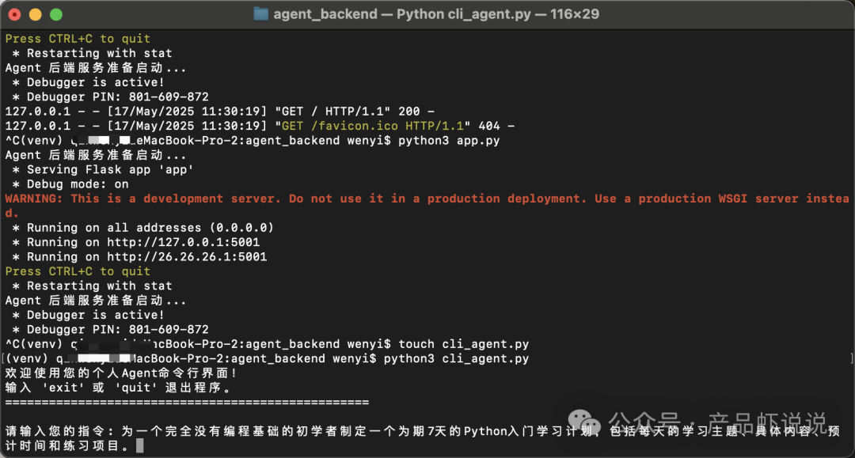Click the equals-sign separator line
Viewport: 855px width, 458px height.
coord(187,403)
